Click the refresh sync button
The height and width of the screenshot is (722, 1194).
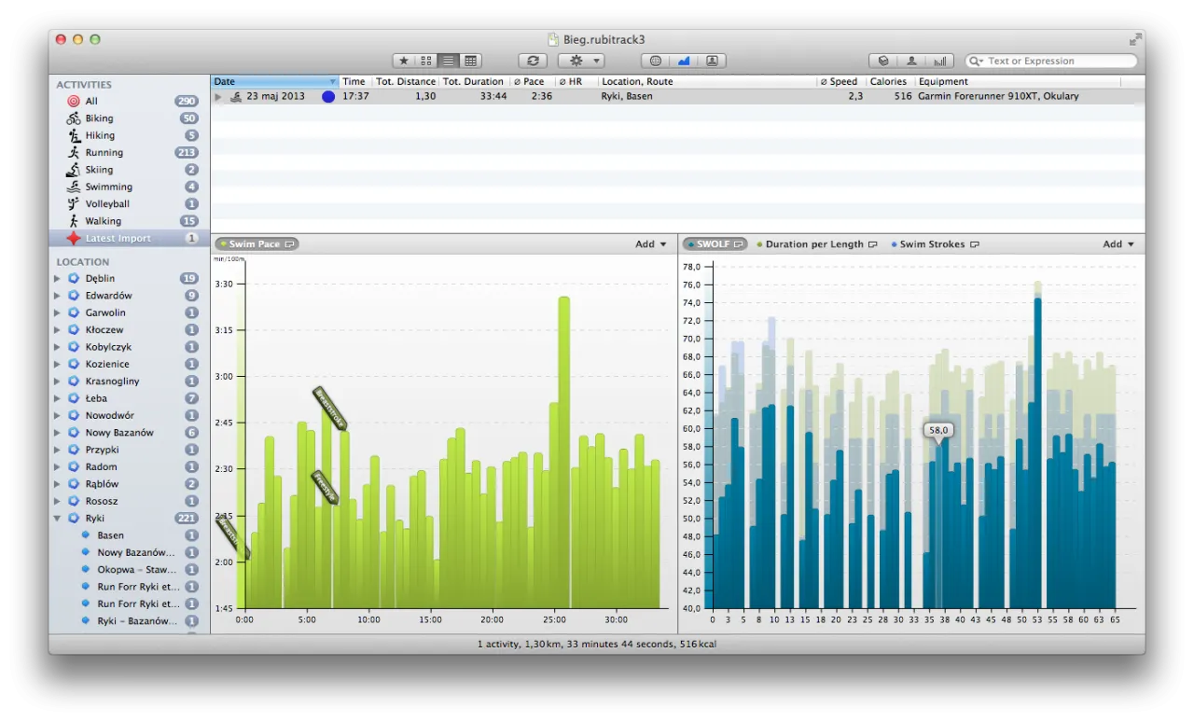coord(532,61)
